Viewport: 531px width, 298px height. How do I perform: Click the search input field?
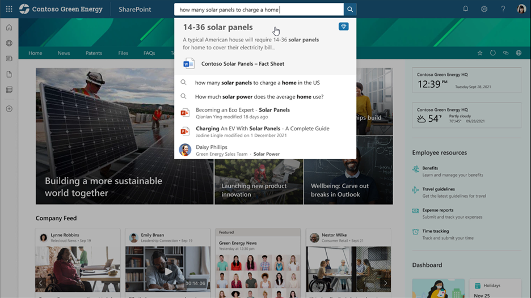coord(259,10)
